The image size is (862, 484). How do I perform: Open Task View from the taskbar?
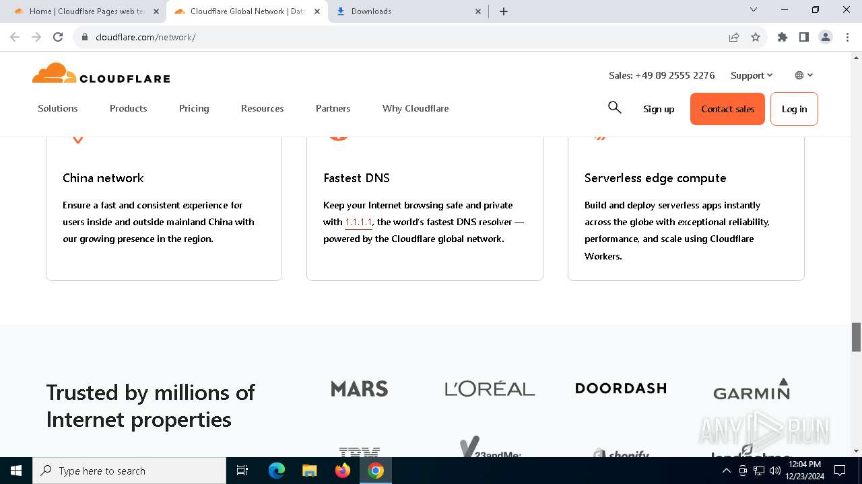(x=242, y=471)
